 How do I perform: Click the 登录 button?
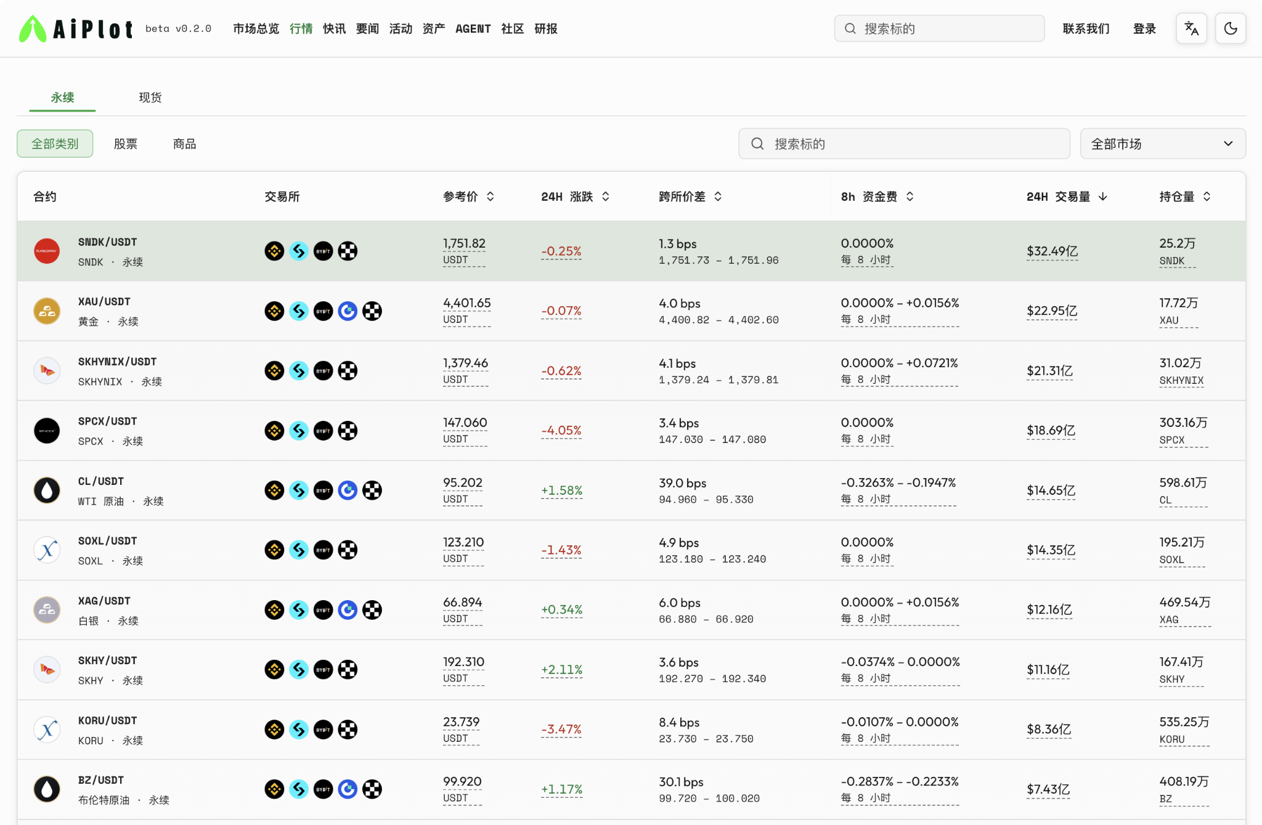click(1144, 28)
